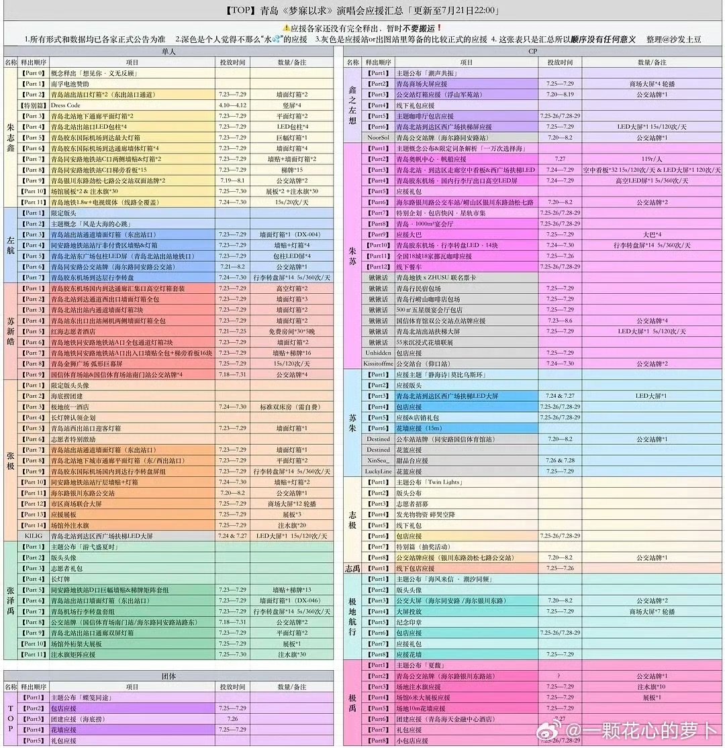Select the CP section header

point(532,51)
